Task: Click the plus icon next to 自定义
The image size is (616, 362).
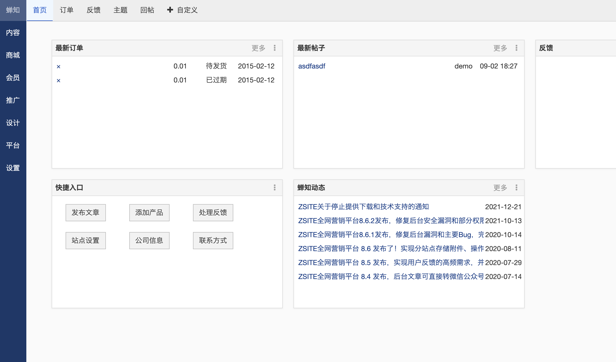Action: pyautogui.click(x=170, y=10)
